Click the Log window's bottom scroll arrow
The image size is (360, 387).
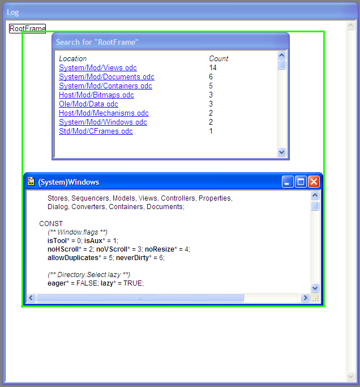tap(351, 377)
